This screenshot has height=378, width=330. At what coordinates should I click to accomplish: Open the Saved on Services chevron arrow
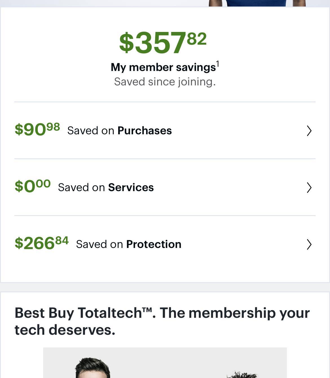(309, 187)
